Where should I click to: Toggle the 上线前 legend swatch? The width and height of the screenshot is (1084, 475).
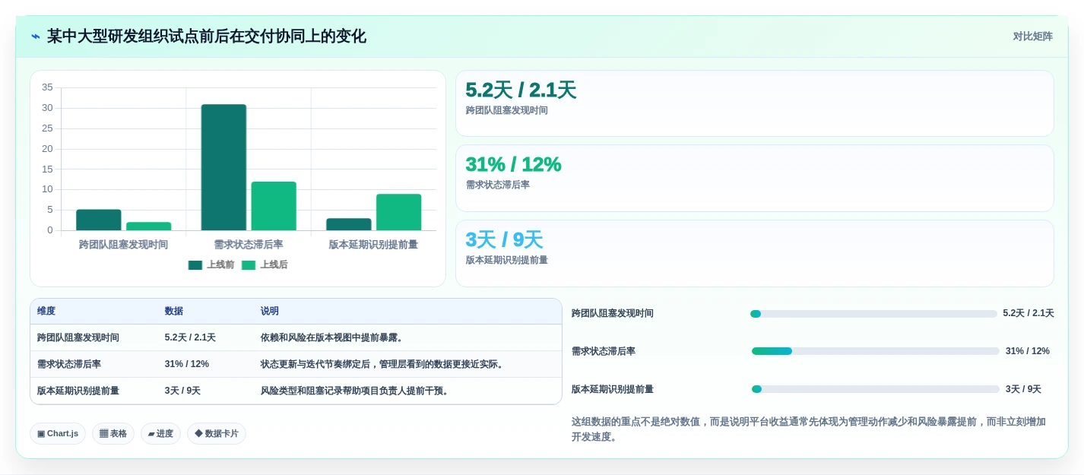click(x=195, y=265)
